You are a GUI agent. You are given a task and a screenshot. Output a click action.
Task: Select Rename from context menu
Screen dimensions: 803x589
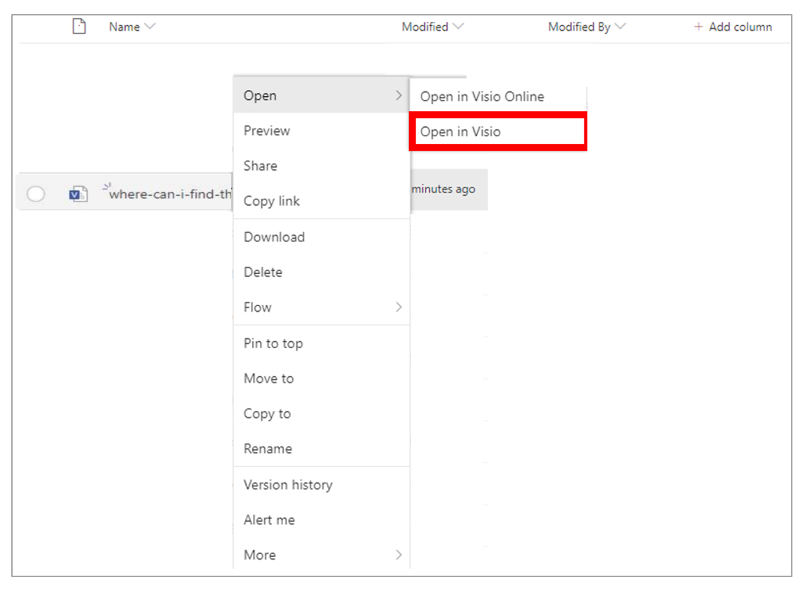tap(322, 449)
